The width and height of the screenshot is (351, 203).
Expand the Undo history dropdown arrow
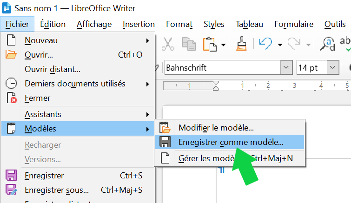pyautogui.click(x=280, y=45)
